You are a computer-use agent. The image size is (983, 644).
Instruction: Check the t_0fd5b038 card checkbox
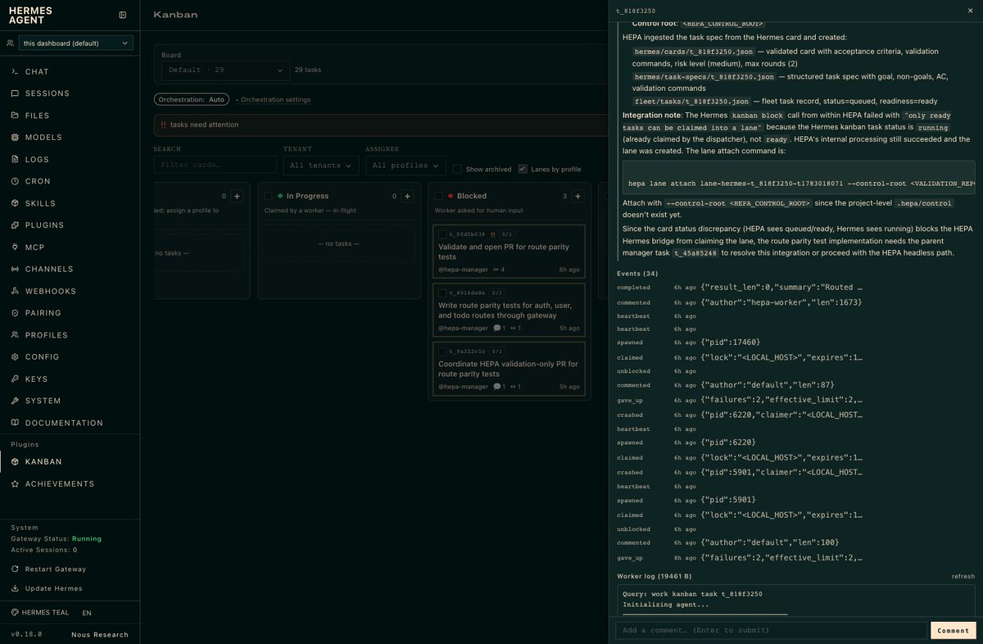(x=442, y=234)
